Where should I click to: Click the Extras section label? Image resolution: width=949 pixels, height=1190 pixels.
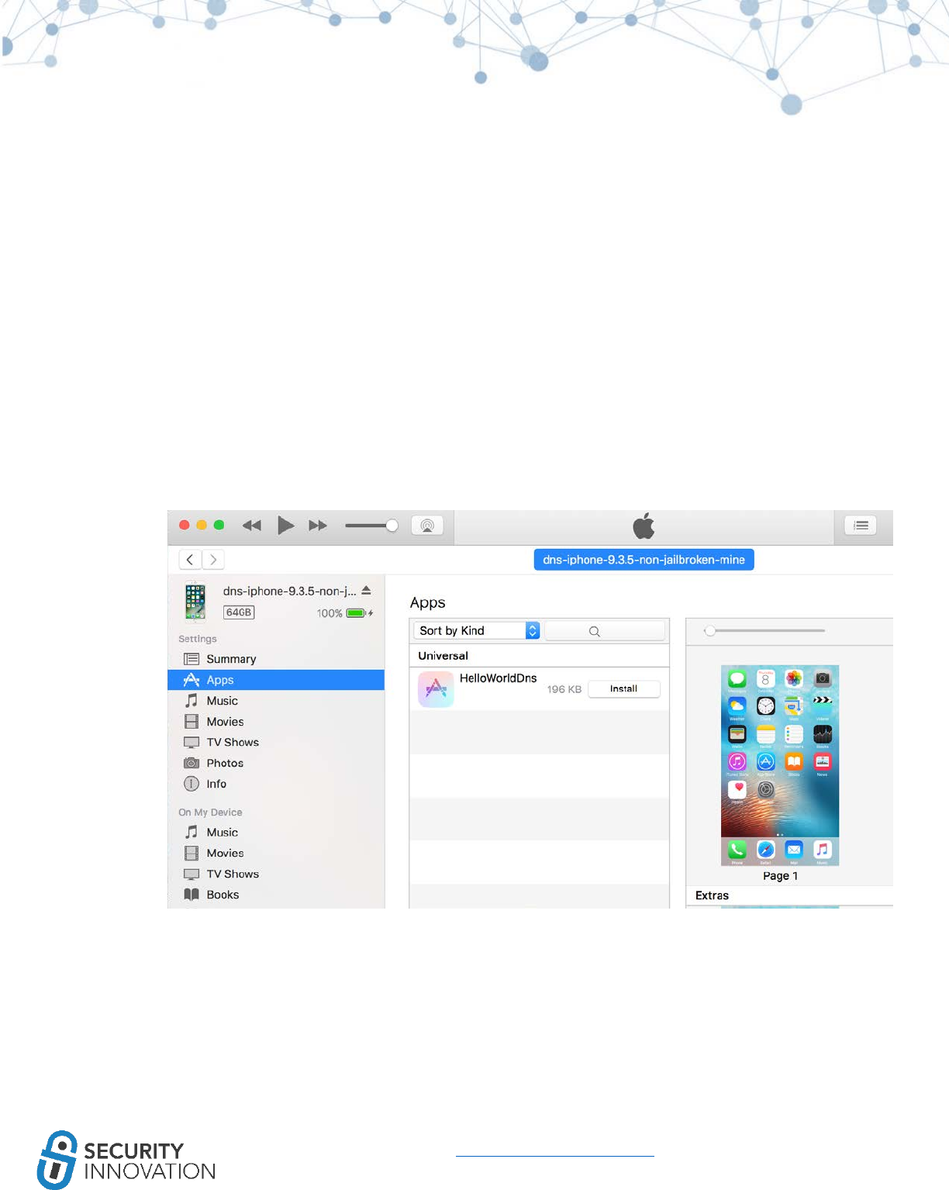(x=712, y=895)
